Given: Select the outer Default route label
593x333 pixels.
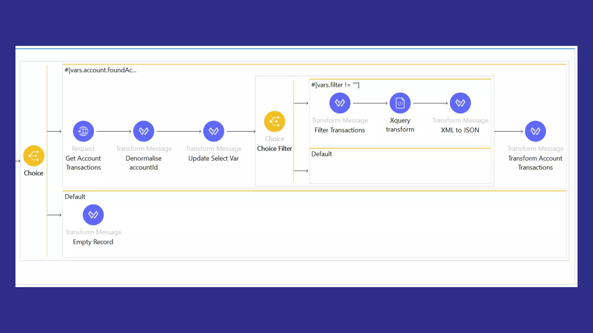Looking at the screenshot, I should pos(75,197).
